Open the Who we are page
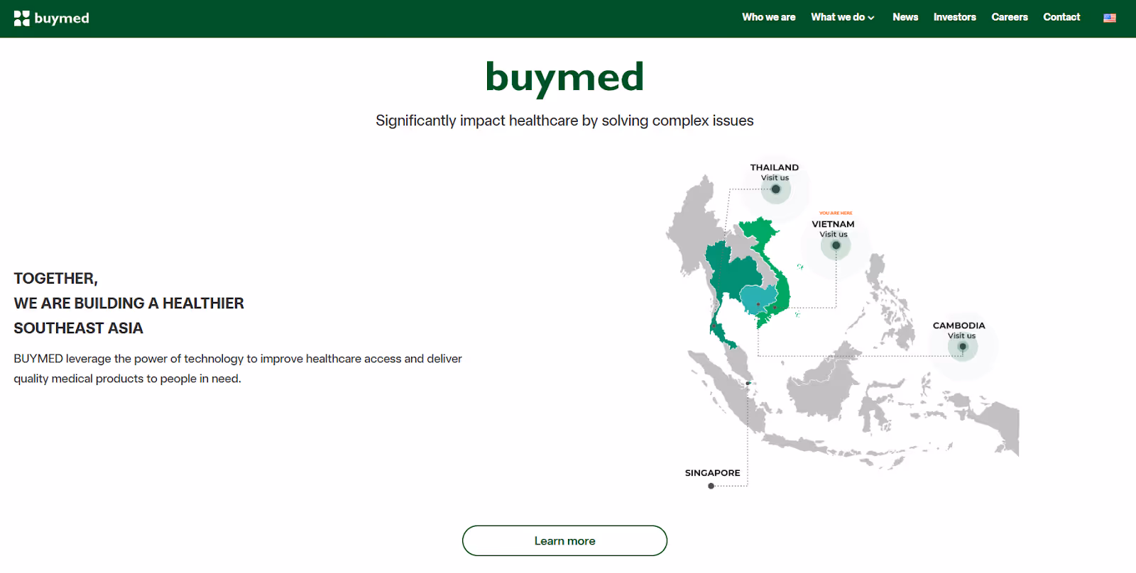The height and width of the screenshot is (573, 1136). tap(769, 17)
